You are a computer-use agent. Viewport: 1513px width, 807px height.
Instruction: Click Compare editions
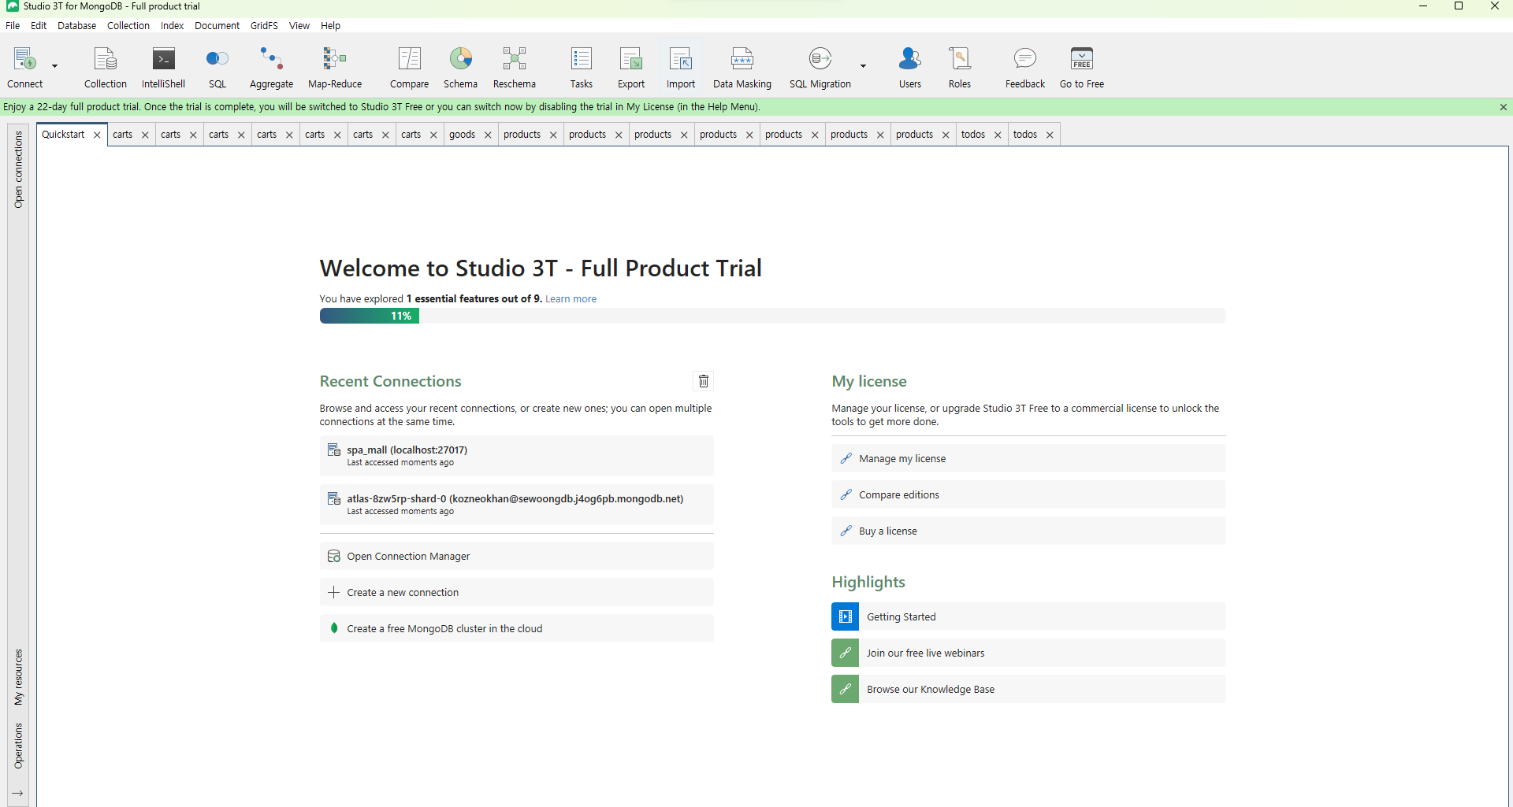click(x=1028, y=494)
